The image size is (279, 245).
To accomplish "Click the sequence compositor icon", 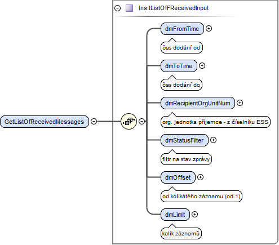I will click(x=129, y=121).
